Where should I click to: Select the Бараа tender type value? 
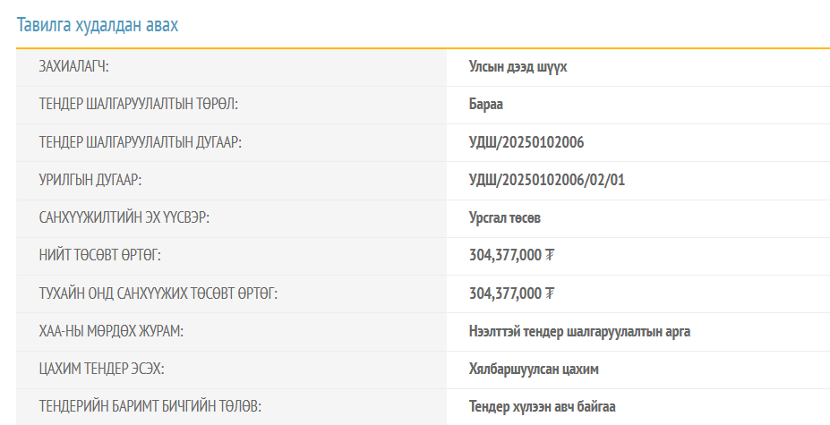tap(486, 105)
